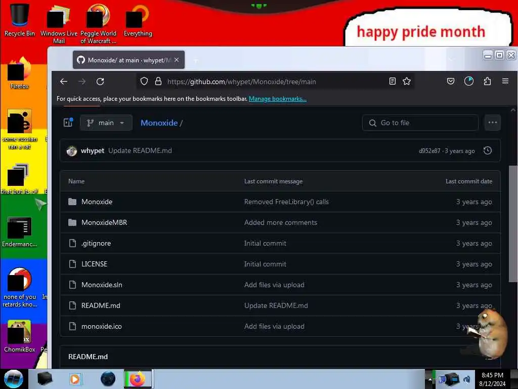Image resolution: width=518 pixels, height=389 pixels.
Task: Click the .gitignore file icon
Action: [72, 243]
